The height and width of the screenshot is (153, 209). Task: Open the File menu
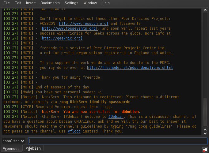click(7, 3)
